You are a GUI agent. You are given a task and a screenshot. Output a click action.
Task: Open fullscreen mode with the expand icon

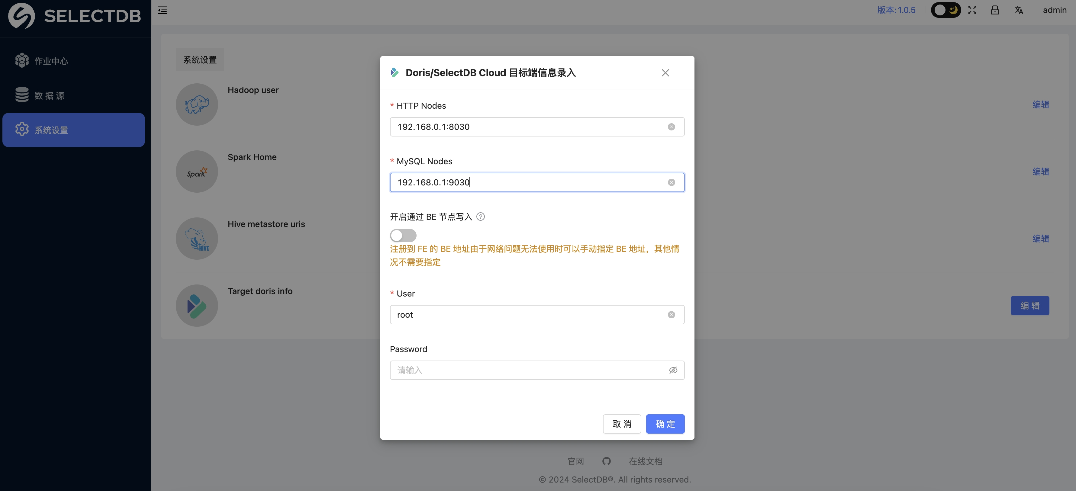click(x=972, y=10)
